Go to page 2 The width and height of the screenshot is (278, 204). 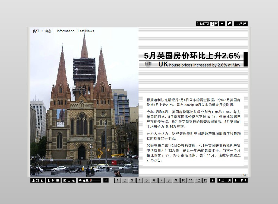(x=125, y=180)
